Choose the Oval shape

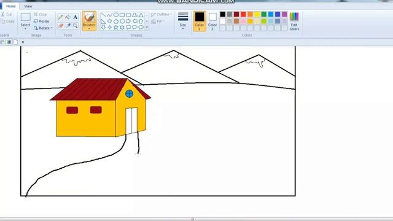coord(116,15)
